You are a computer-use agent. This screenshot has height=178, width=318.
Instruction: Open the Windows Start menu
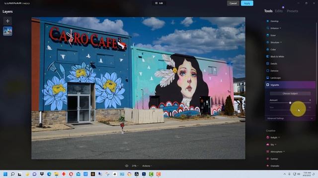pyautogui.click(x=5, y=174)
